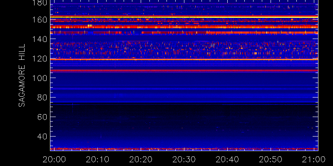The height and width of the screenshot is (166, 333).
Task: Click the 20:00 time axis label
Action: coord(54,160)
